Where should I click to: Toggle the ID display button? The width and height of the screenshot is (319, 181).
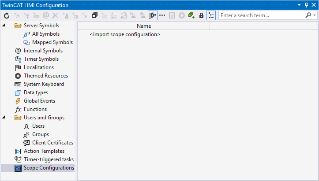coord(153,15)
